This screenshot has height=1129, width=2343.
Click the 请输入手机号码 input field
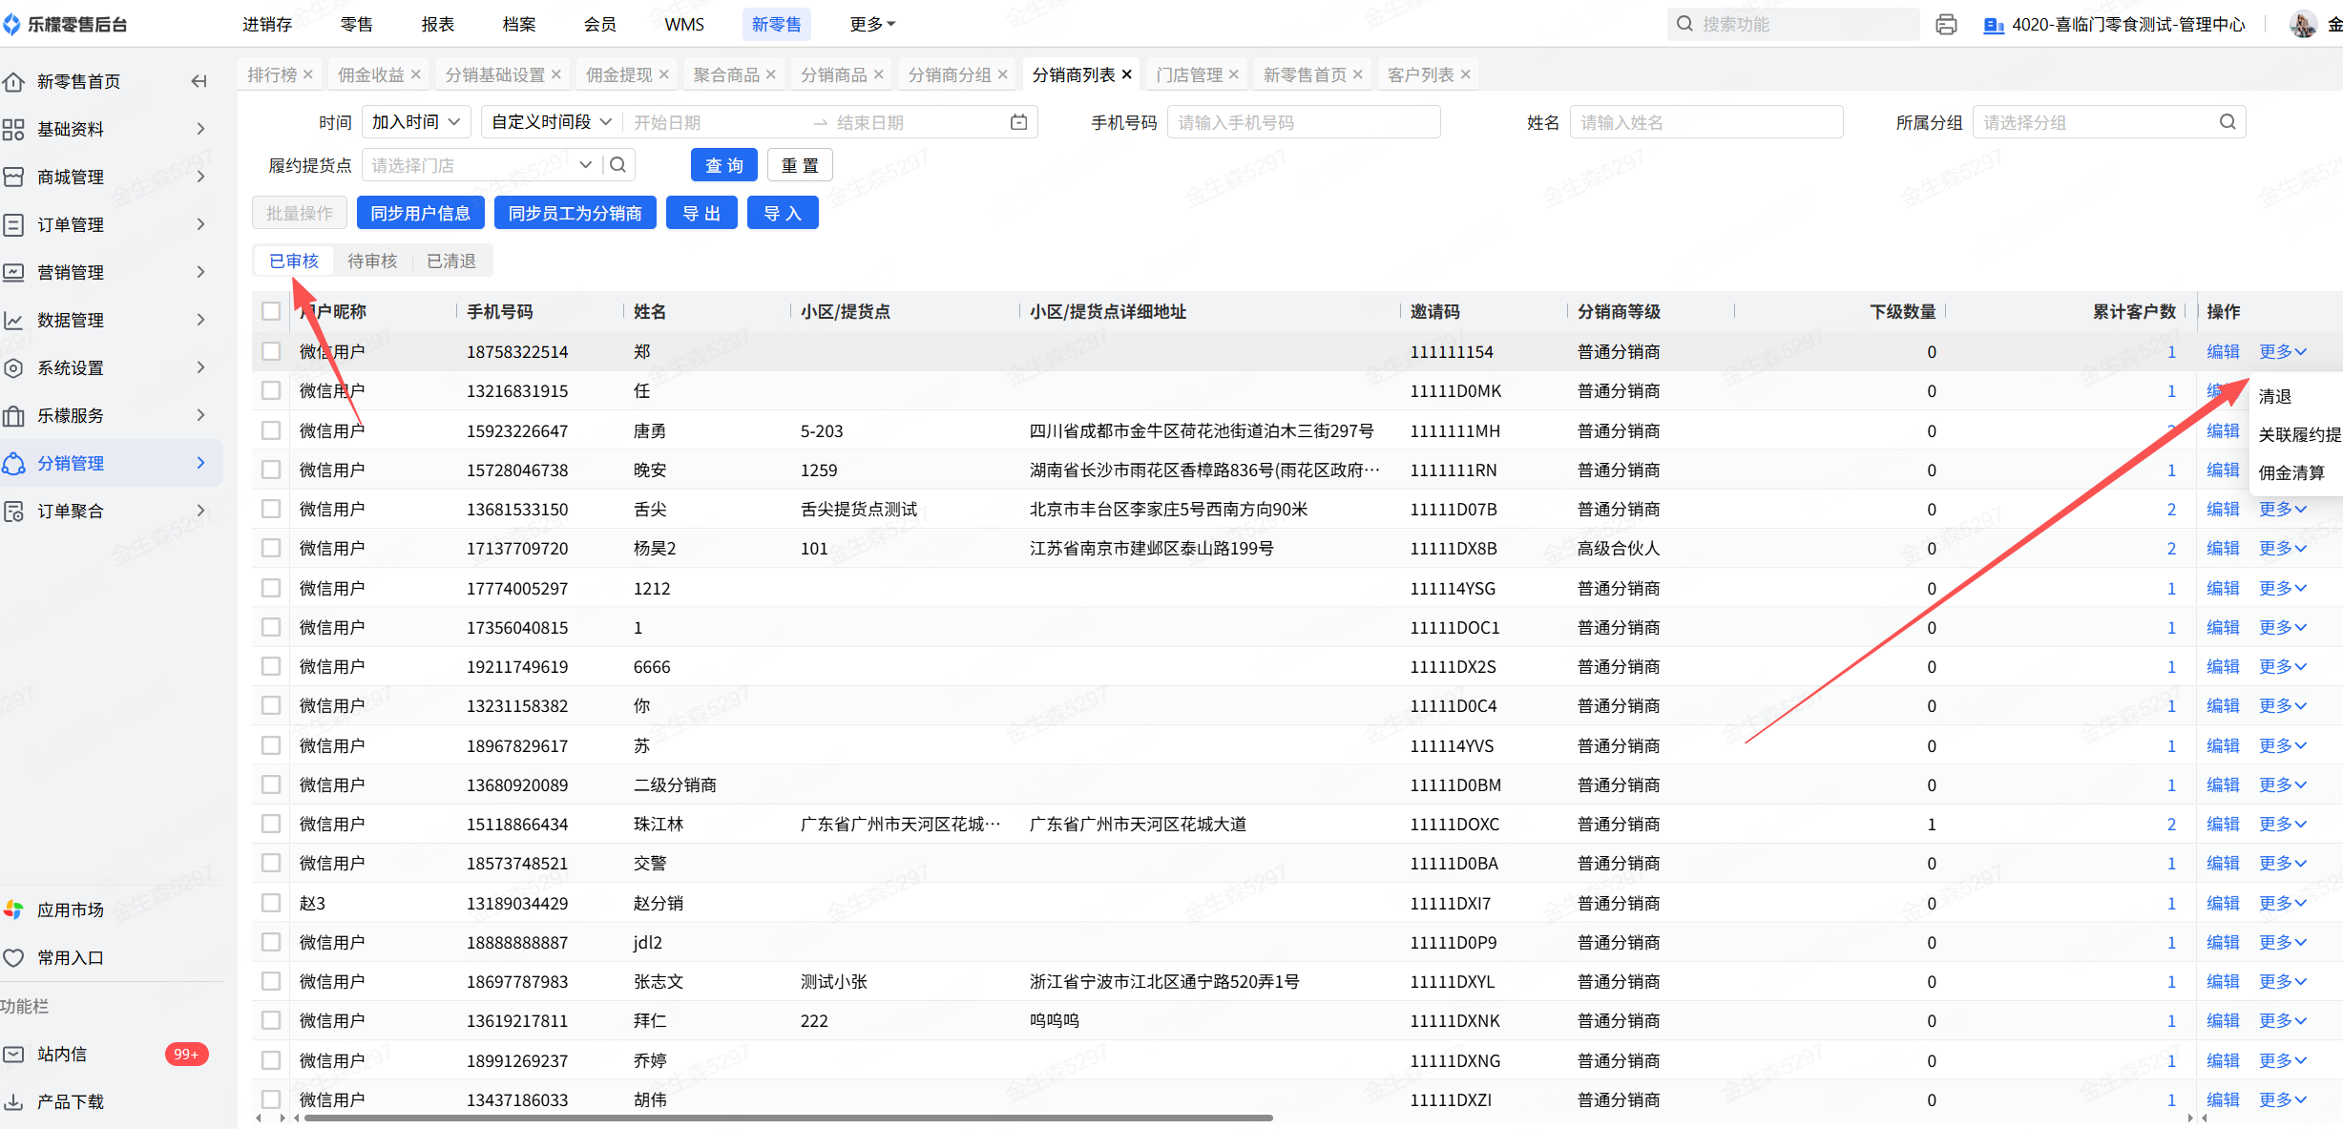pos(1303,122)
